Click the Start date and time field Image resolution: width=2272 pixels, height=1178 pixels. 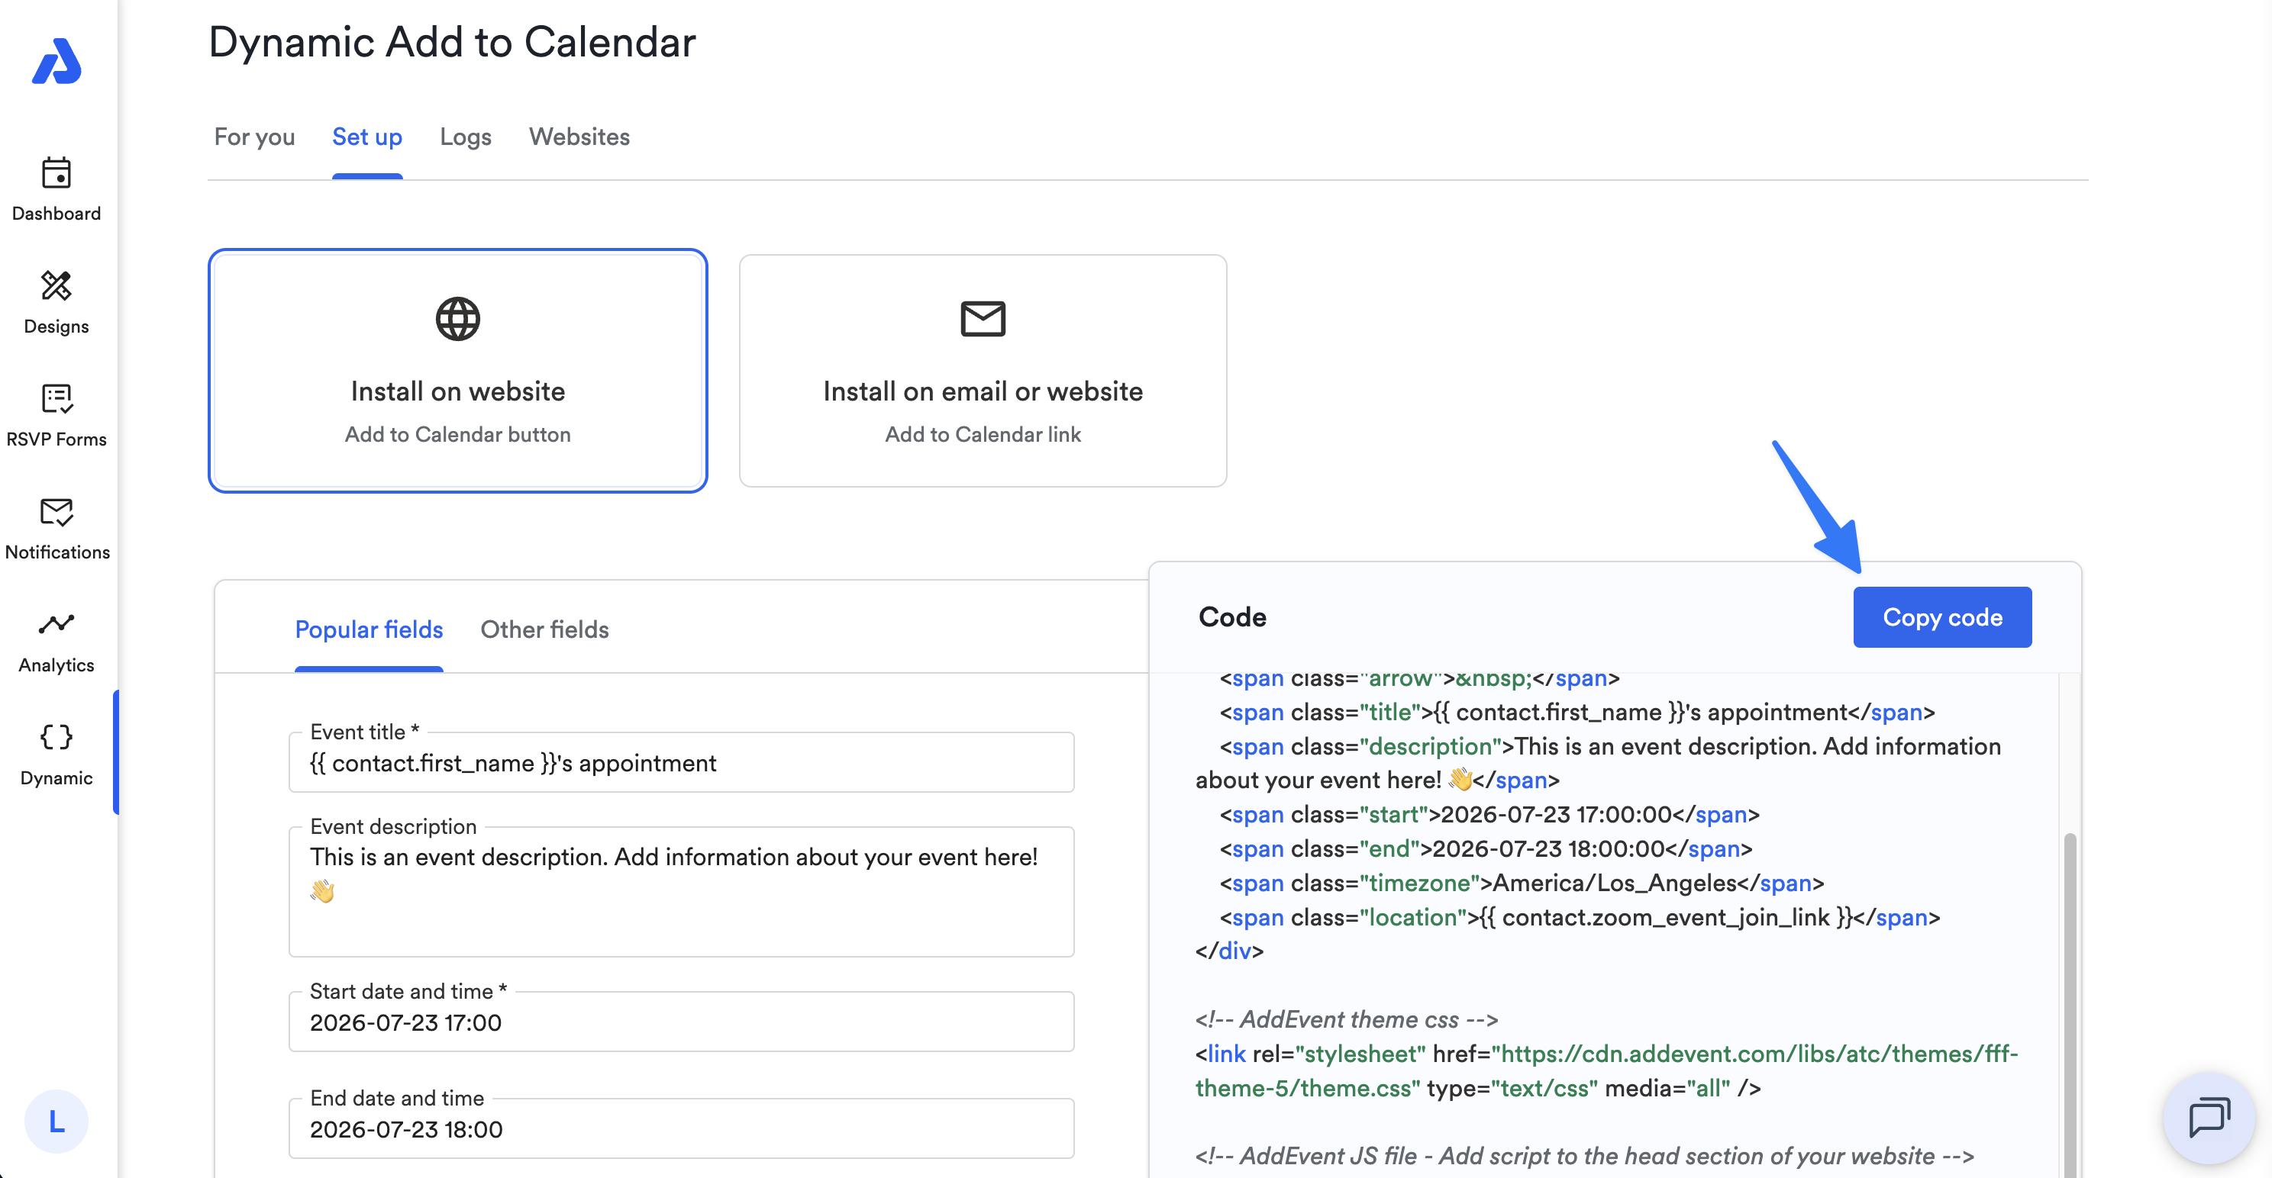click(681, 1022)
